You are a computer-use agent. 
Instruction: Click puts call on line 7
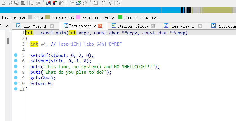(36, 67)
